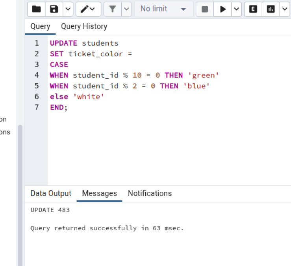Open the Execute options dropdown arrow
291x266 pixels.
pyautogui.click(x=236, y=9)
